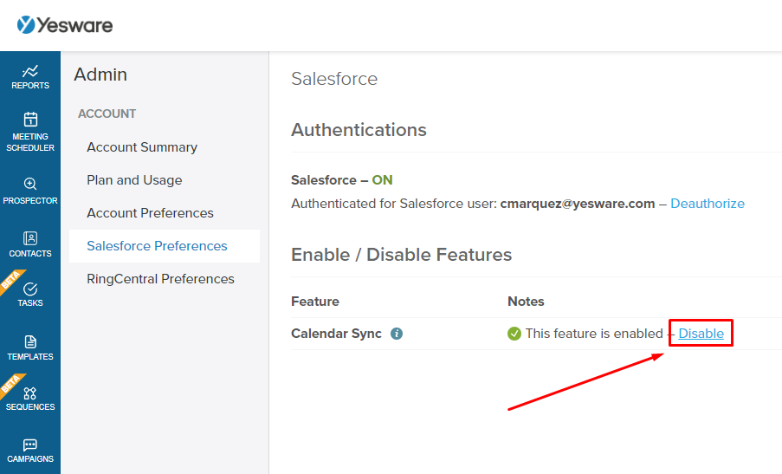The width and height of the screenshot is (782, 474).
Task: Open the Tasks checkmark icon
Action: (x=30, y=289)
